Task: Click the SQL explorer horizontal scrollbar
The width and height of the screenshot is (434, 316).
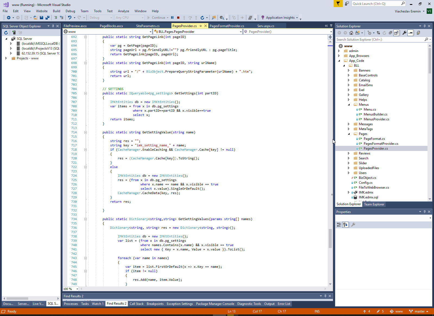Action: [17, 298]
